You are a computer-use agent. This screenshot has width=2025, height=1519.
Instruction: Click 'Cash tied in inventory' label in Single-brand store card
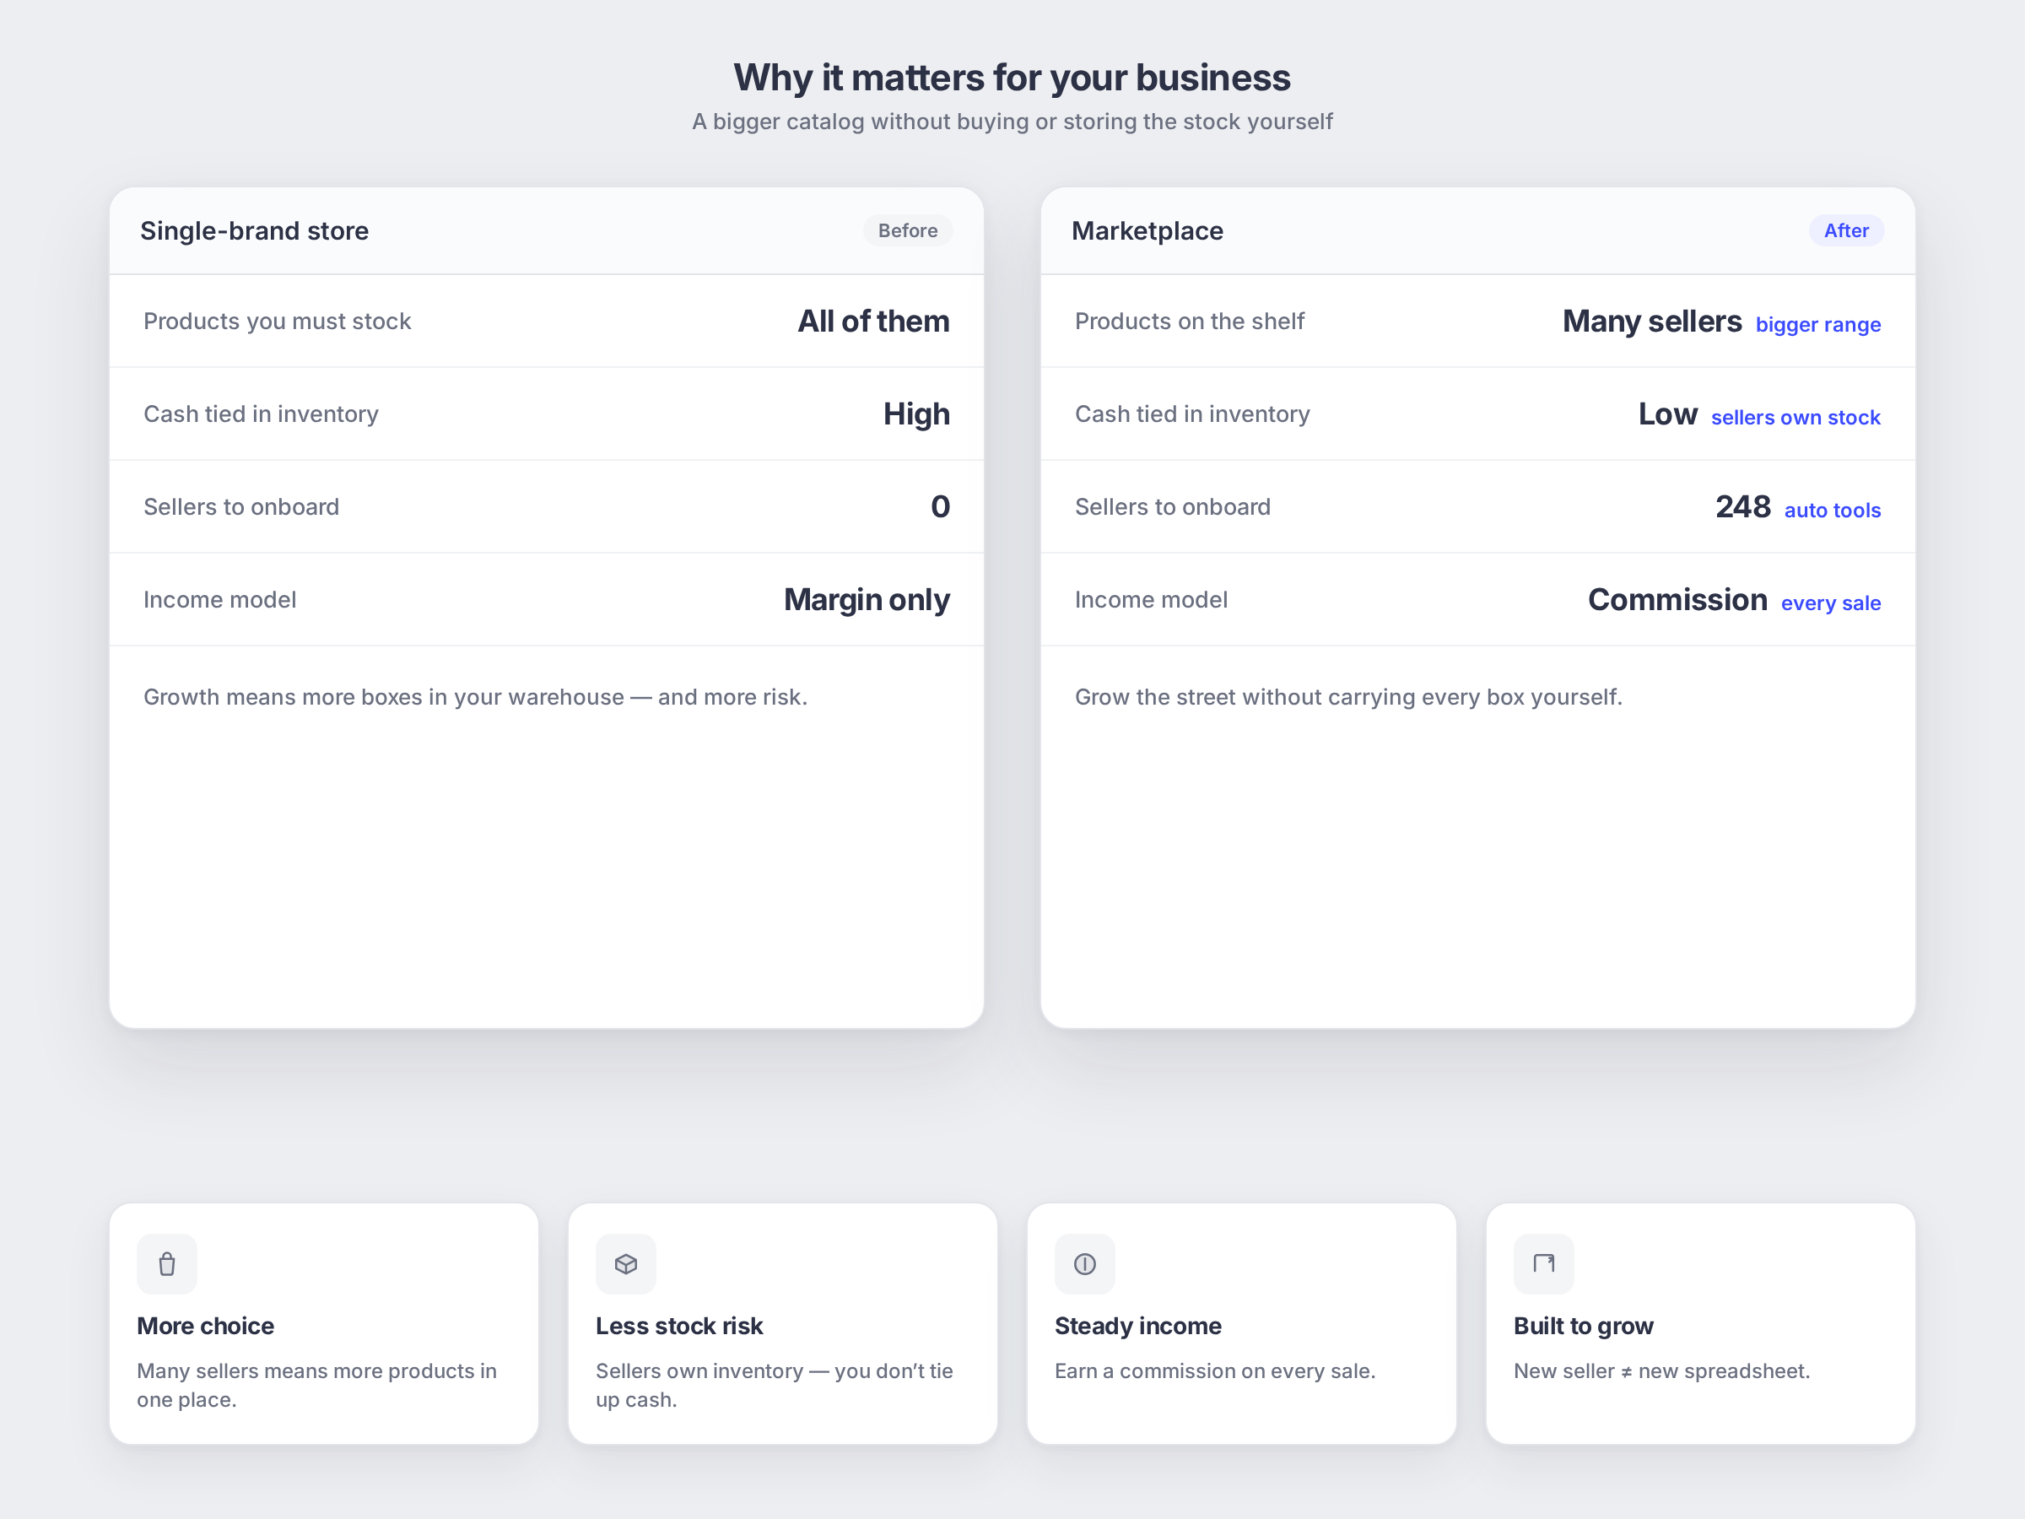coord(261,415)
